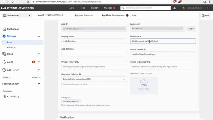This screenshot has height=120, width=213.
Task: Open the Tools menu
Action: tap(83, 8)
